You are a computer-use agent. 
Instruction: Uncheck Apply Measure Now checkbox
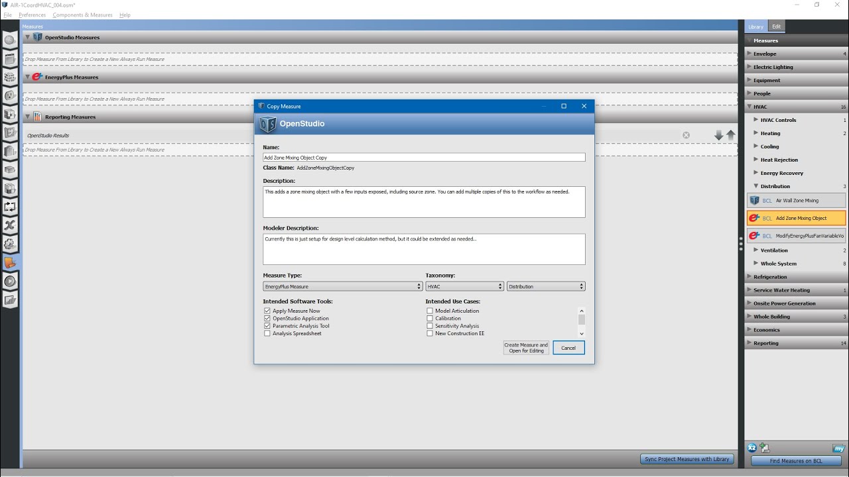point(267,311)
